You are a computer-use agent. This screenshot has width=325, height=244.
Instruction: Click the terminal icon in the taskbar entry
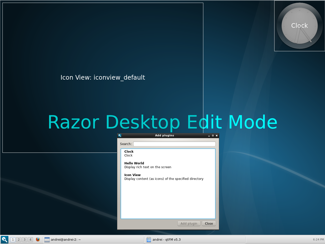point(47,239)
